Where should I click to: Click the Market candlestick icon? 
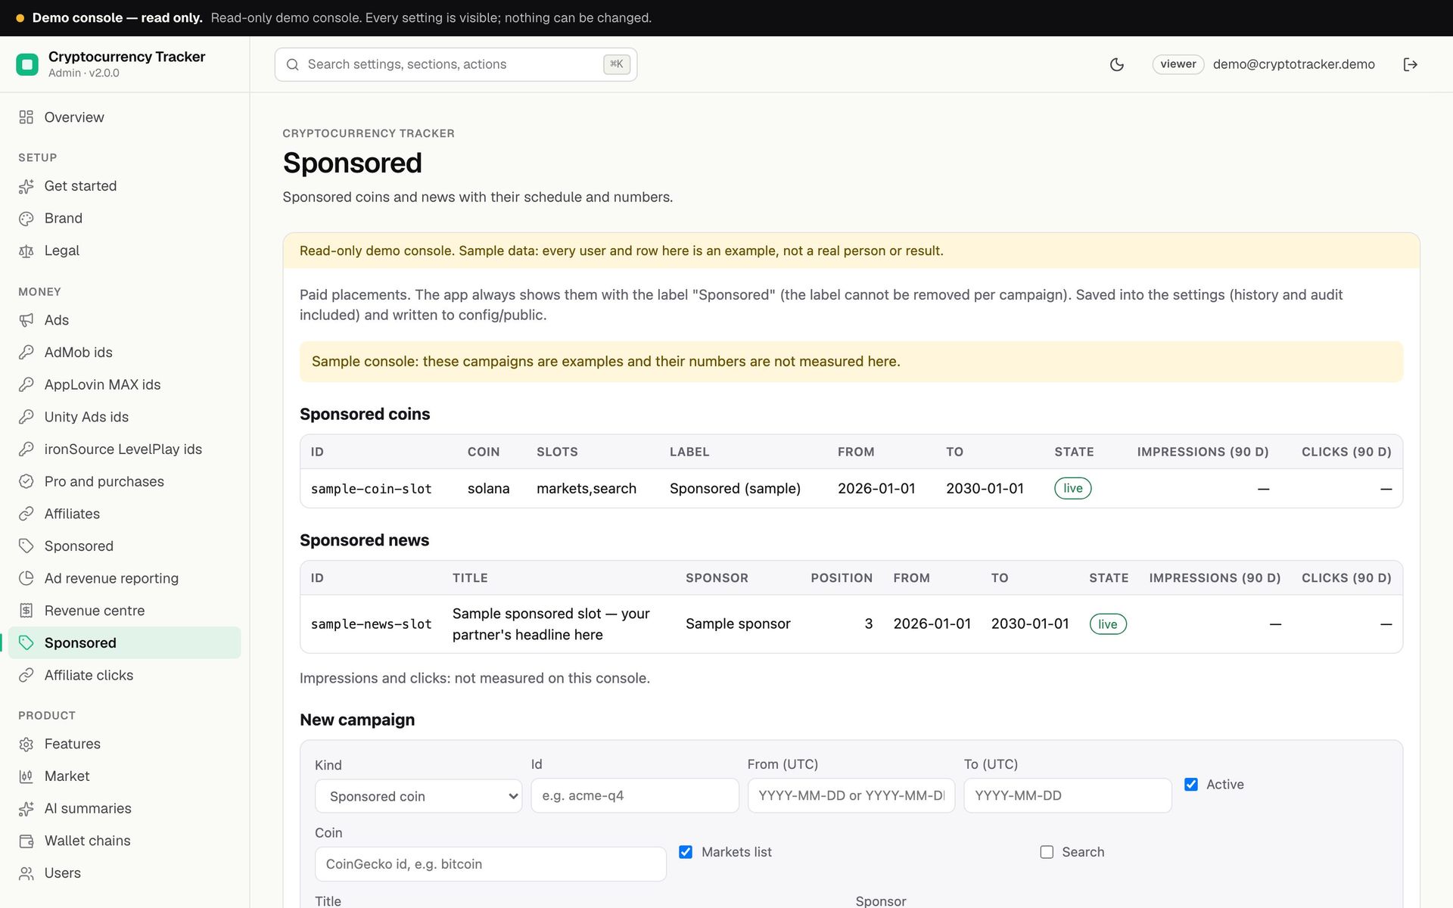pyautogui.click(x=26, y=776)
